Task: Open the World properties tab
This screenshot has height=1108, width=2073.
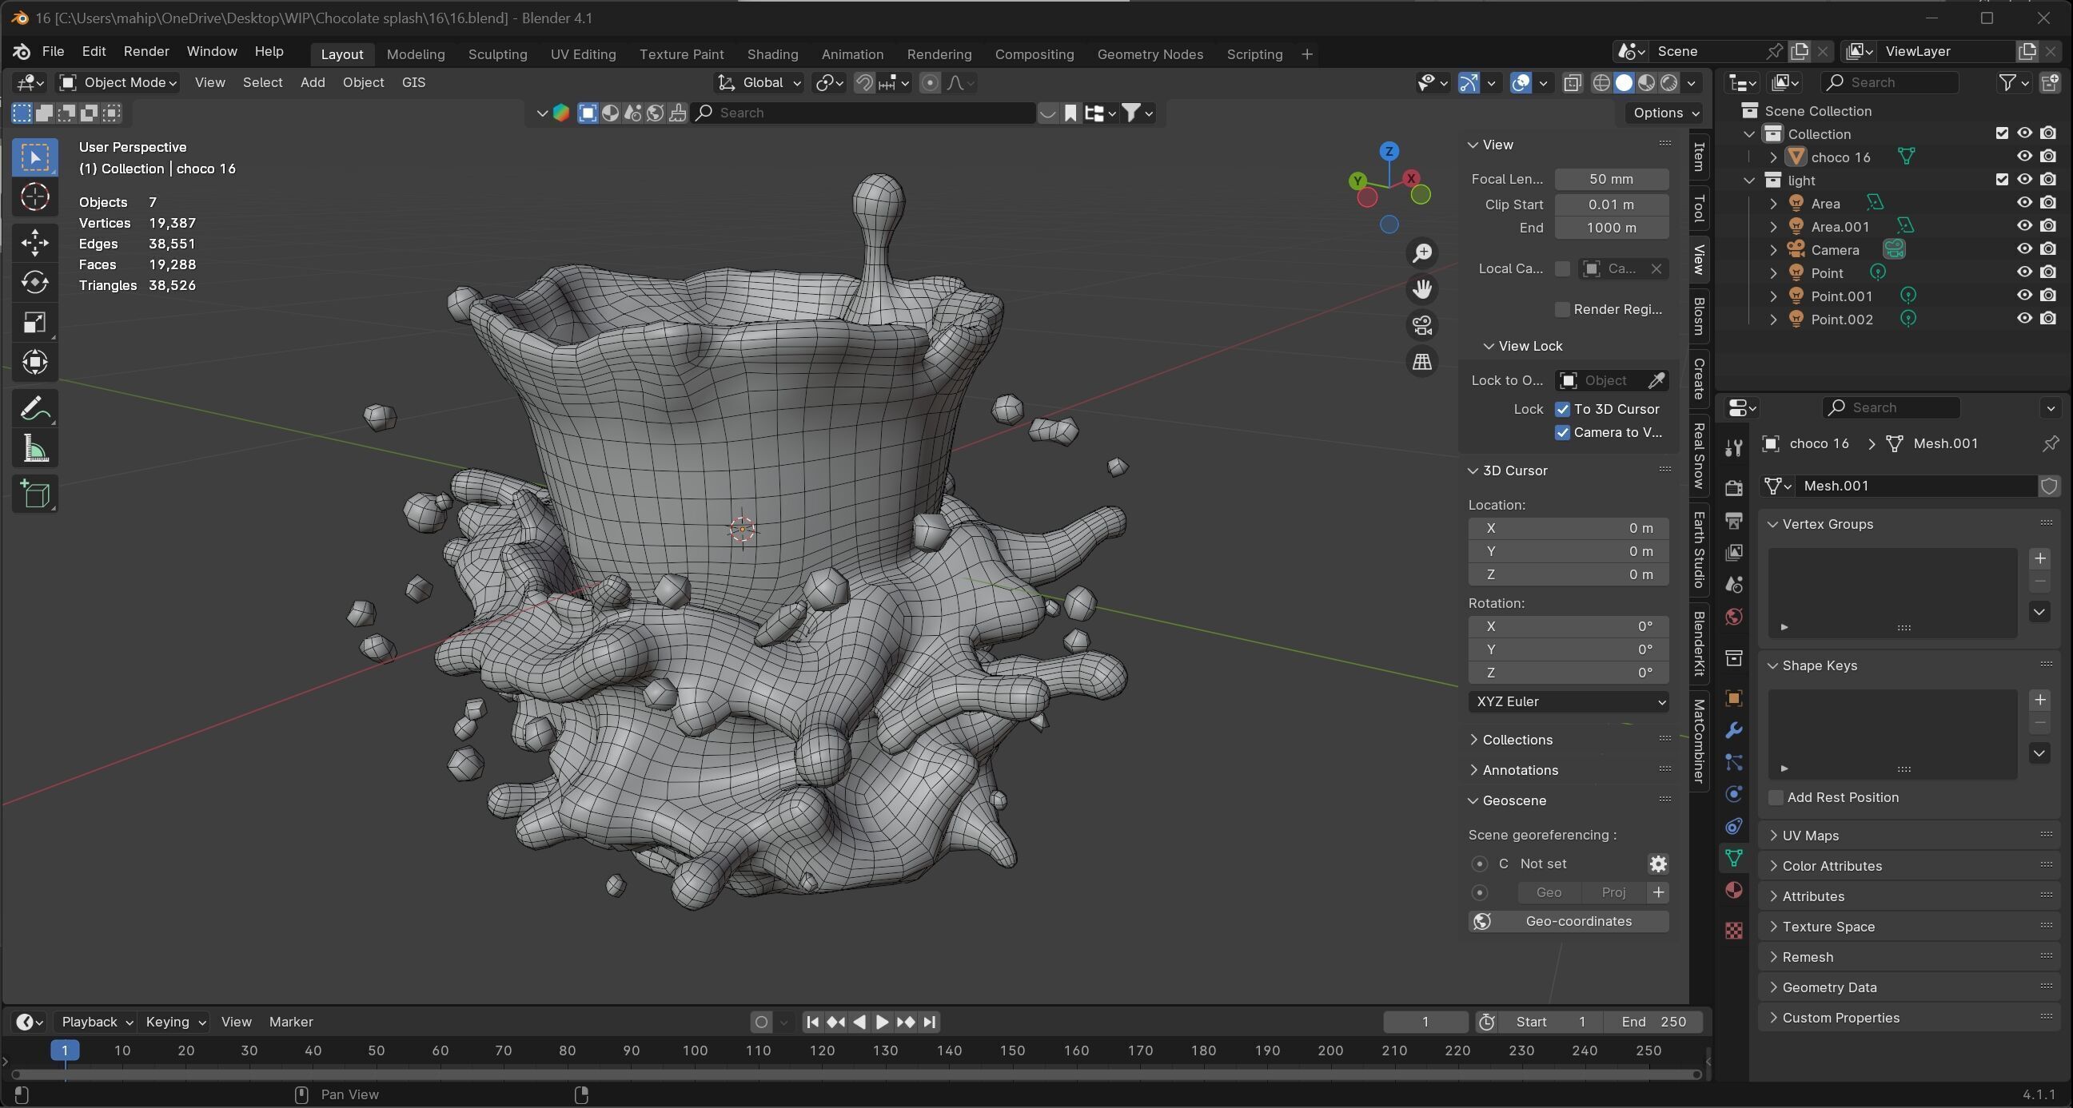Action: (1733, 617)
